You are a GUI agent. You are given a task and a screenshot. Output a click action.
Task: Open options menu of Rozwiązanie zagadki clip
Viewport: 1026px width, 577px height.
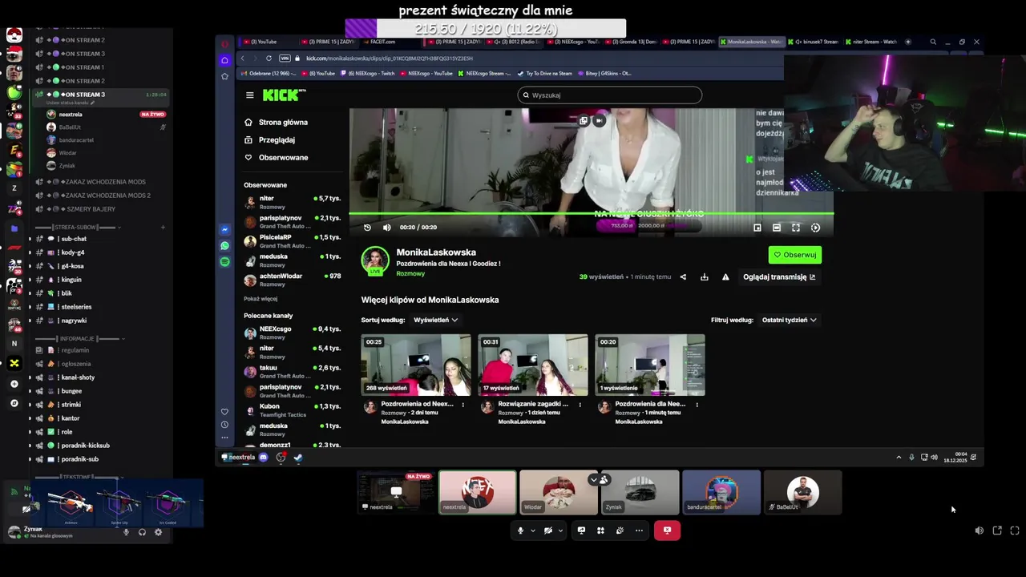point(580,405)
